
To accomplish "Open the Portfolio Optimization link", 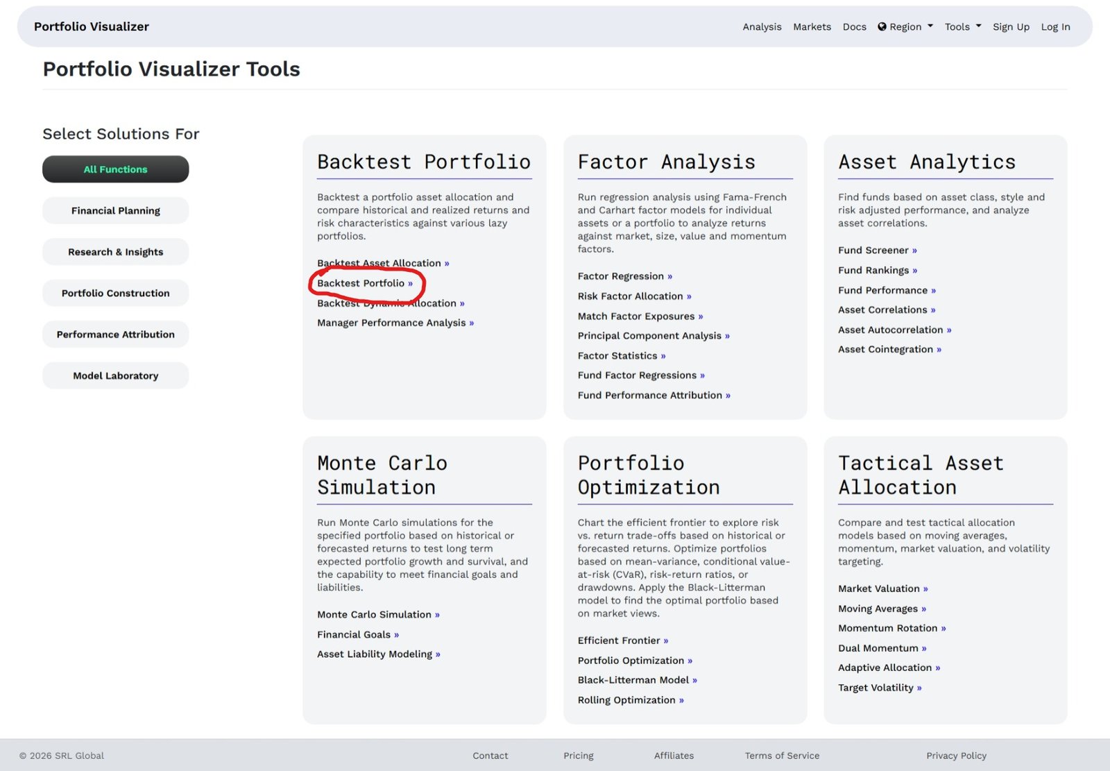I will [x=635, y=661].
